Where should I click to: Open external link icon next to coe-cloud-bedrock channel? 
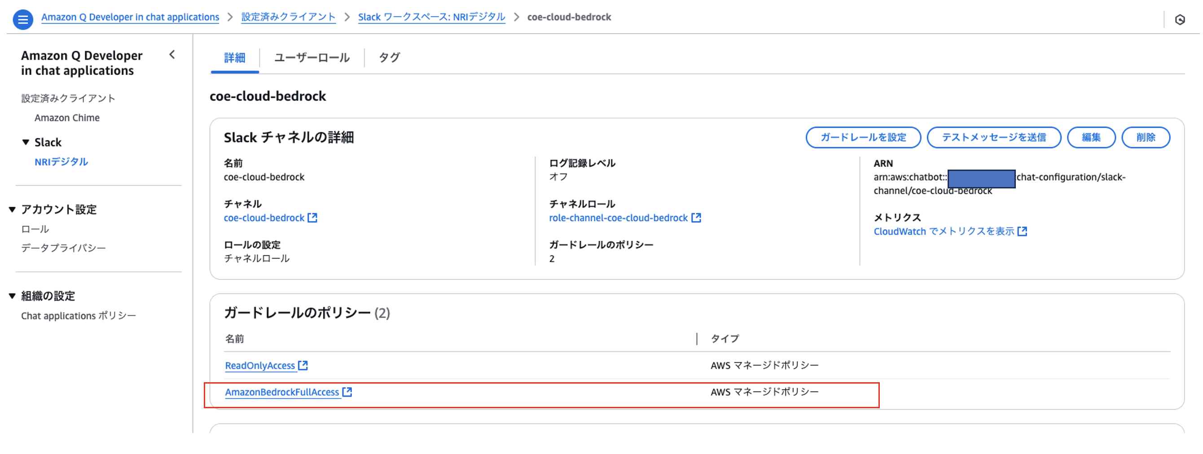(x=312, y=218)
